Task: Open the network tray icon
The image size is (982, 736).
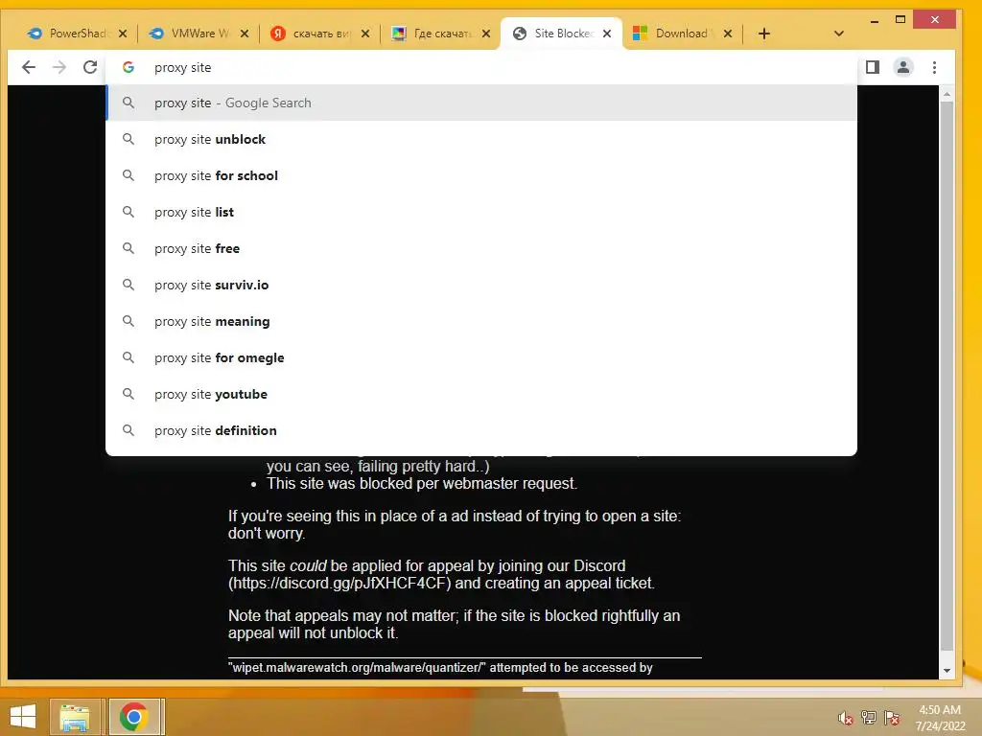Action: (869, 718)
